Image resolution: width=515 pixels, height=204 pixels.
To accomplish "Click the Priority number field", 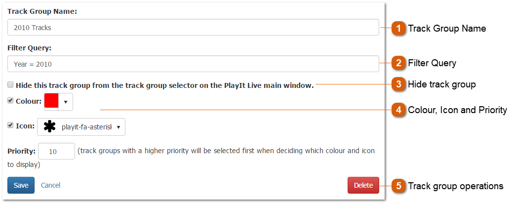I will pyautogui.click(x=56, y=152).
